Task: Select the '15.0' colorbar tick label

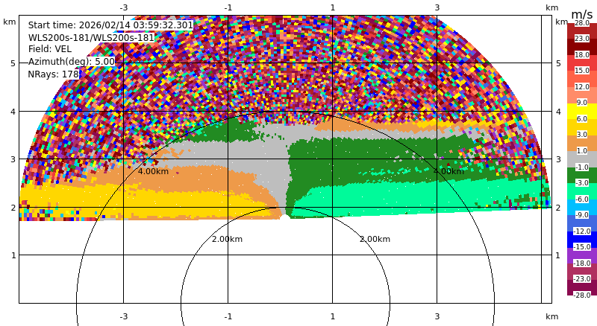Action: click(x=582, y=71)
